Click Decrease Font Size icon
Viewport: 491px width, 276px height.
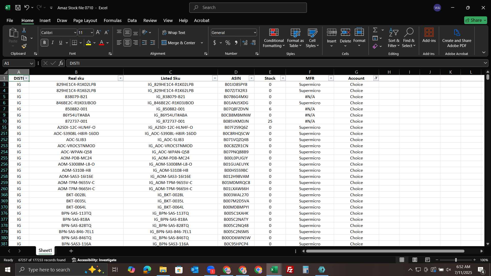[x=107, y=32]
